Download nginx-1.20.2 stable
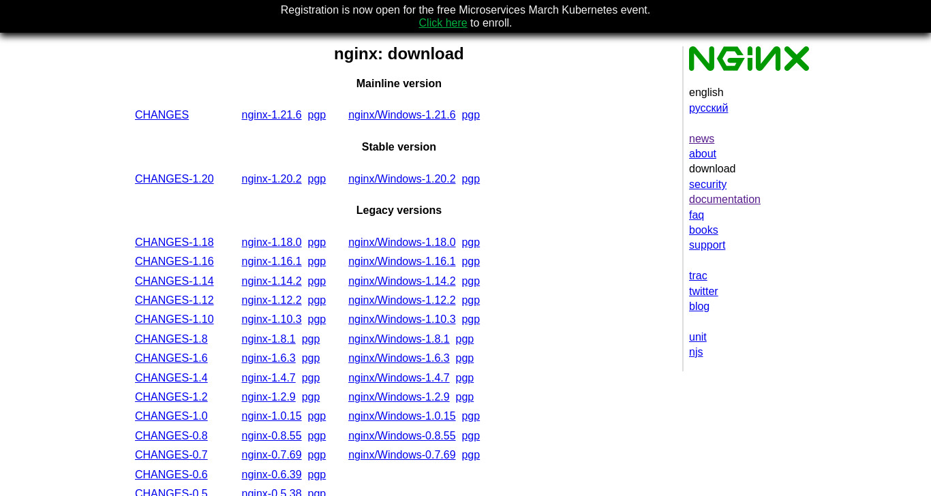This screenshot has height=496, width=931. click(271, 179)
